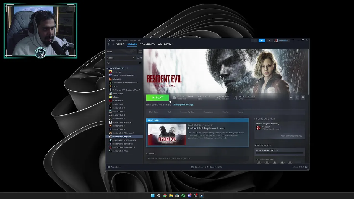Go forward with the right arrow
The height and width of the screenshot is (199, 354).
click(x=113, y=44)
